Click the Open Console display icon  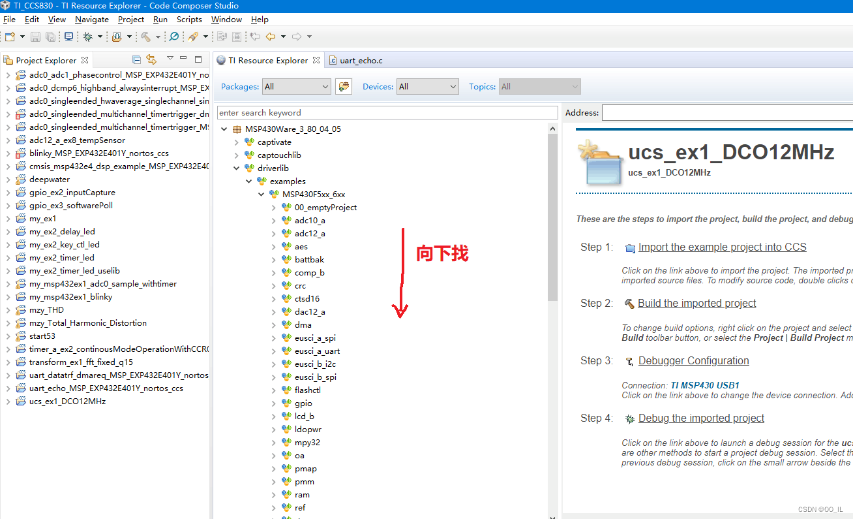coord(68,37)
